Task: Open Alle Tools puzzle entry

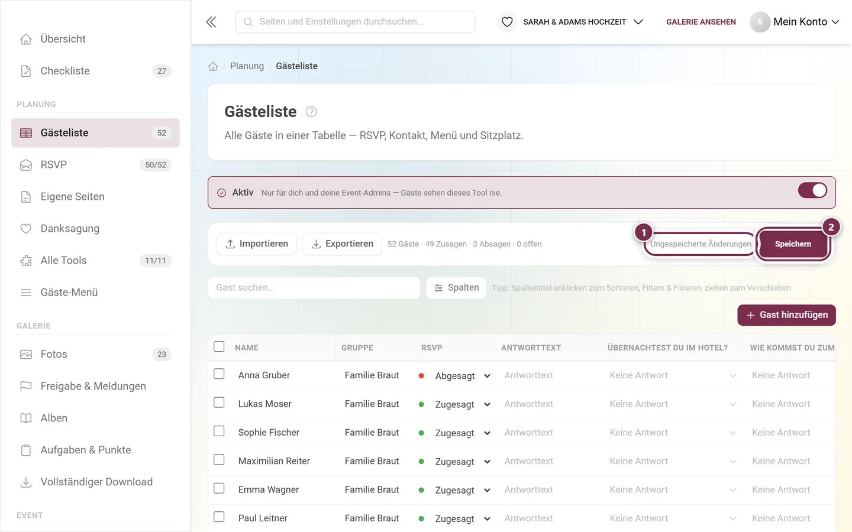Action: [95, 260]
